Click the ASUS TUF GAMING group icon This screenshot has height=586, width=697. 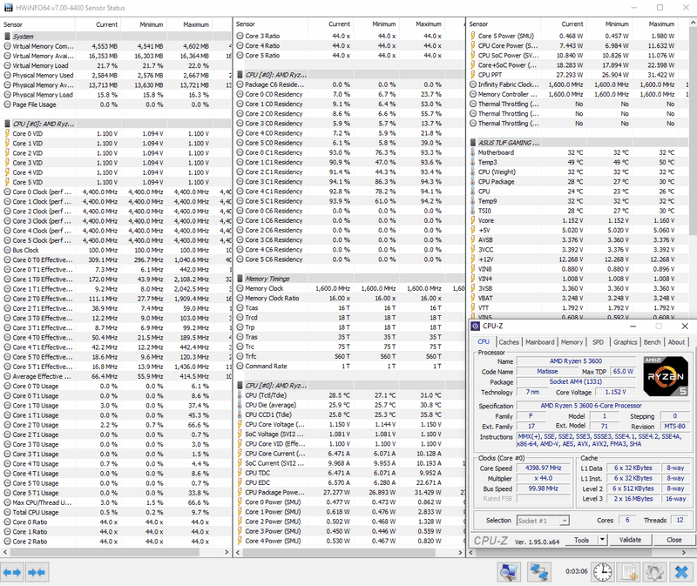pos(473,143)
